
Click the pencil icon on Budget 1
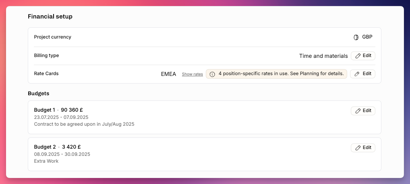[x=358, y=111]
